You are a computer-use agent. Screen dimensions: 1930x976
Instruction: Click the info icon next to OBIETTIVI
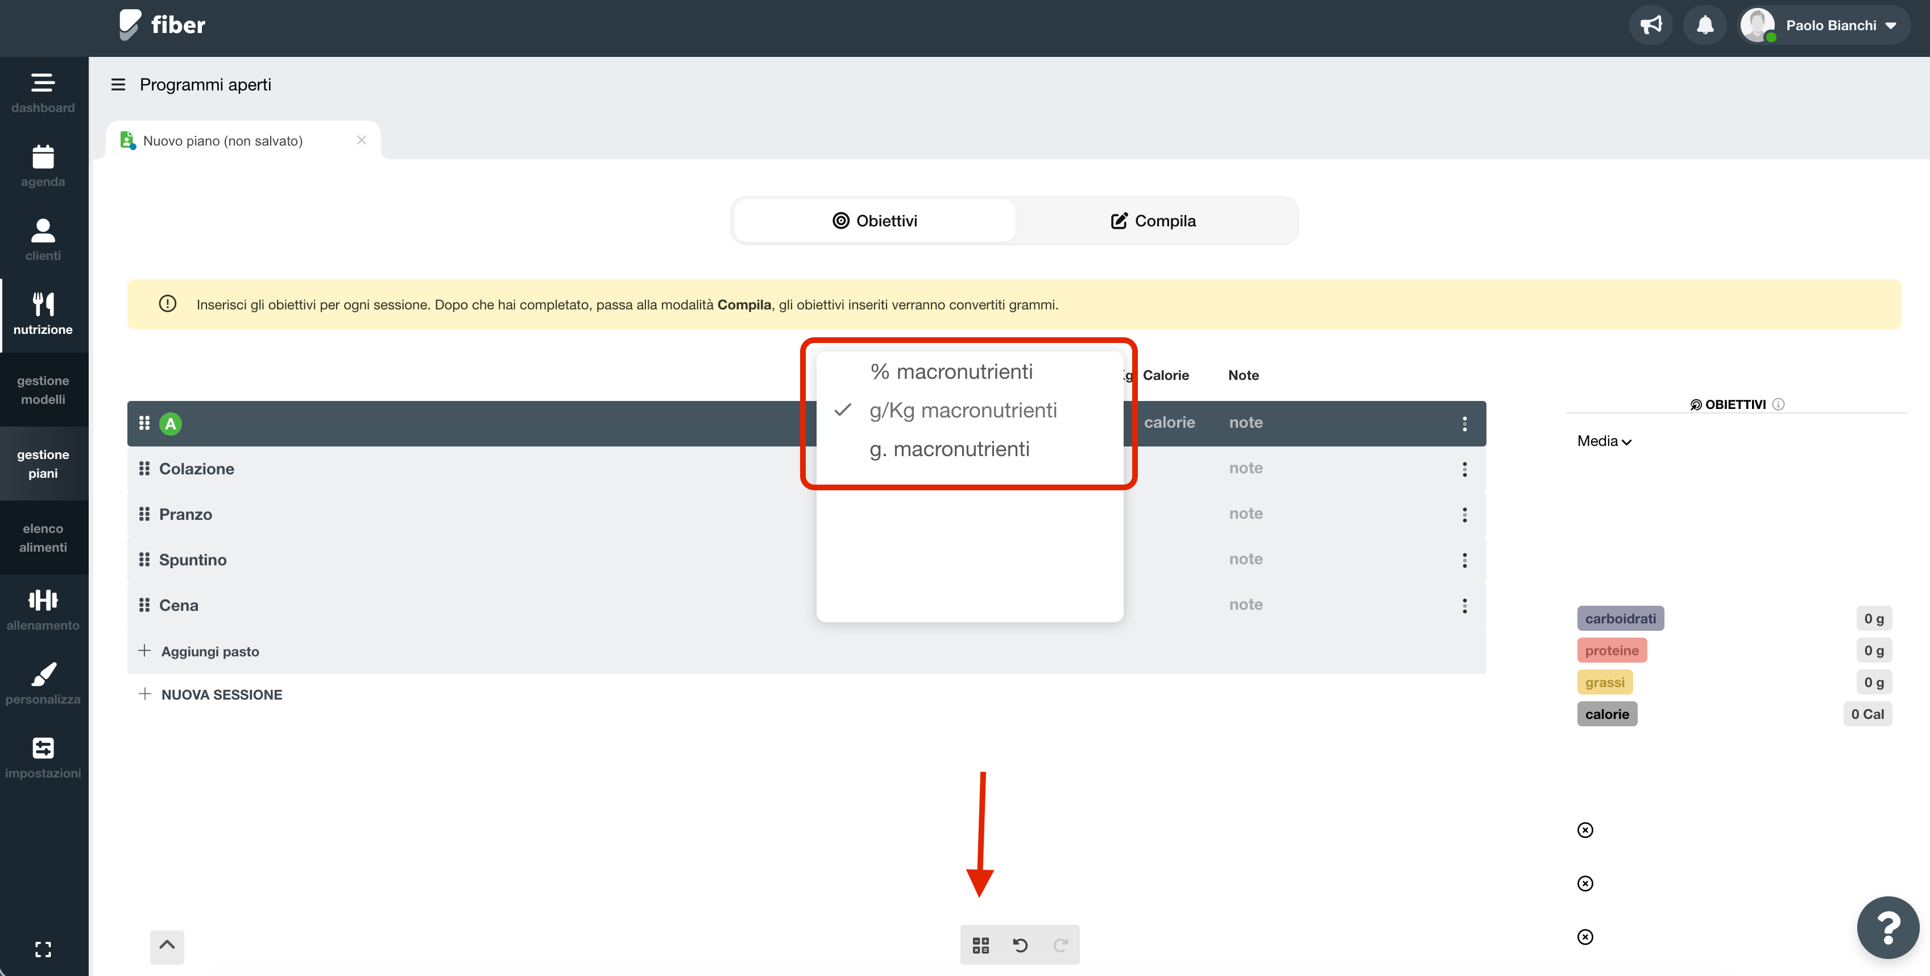[x=1779, y=404]
